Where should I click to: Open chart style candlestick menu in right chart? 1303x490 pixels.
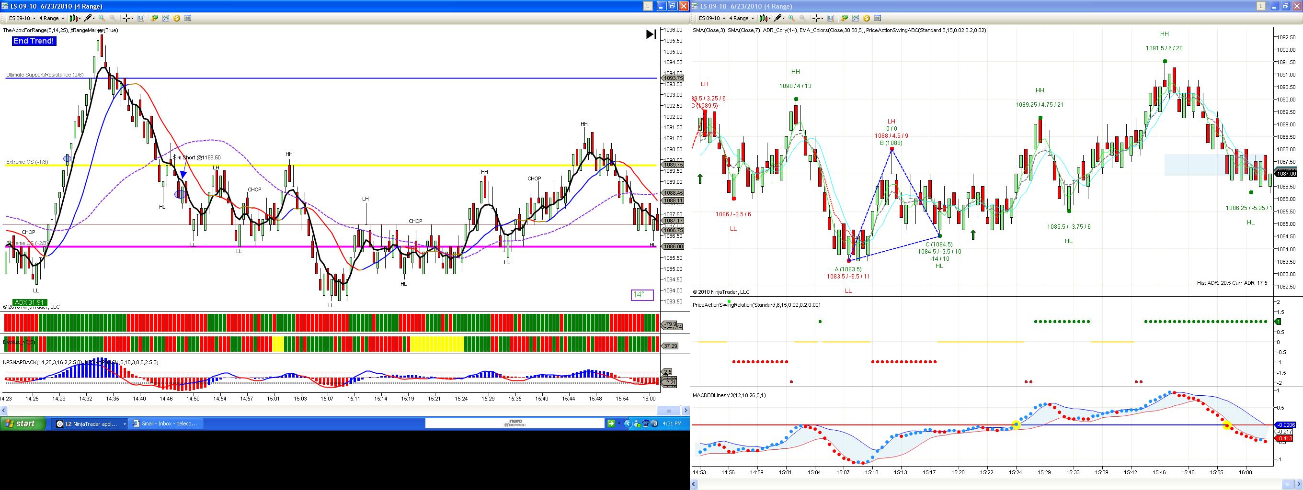[x=765, y=18]
